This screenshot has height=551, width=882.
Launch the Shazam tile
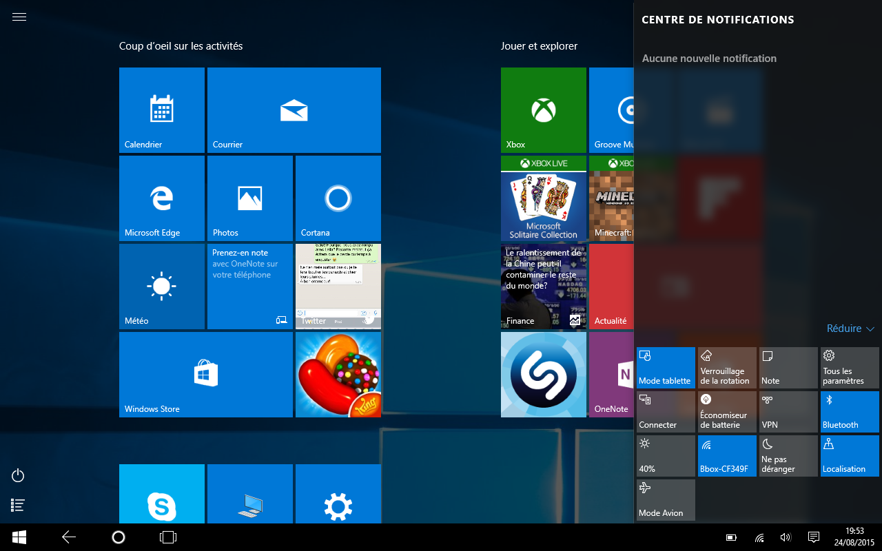(x=544, y=375)
